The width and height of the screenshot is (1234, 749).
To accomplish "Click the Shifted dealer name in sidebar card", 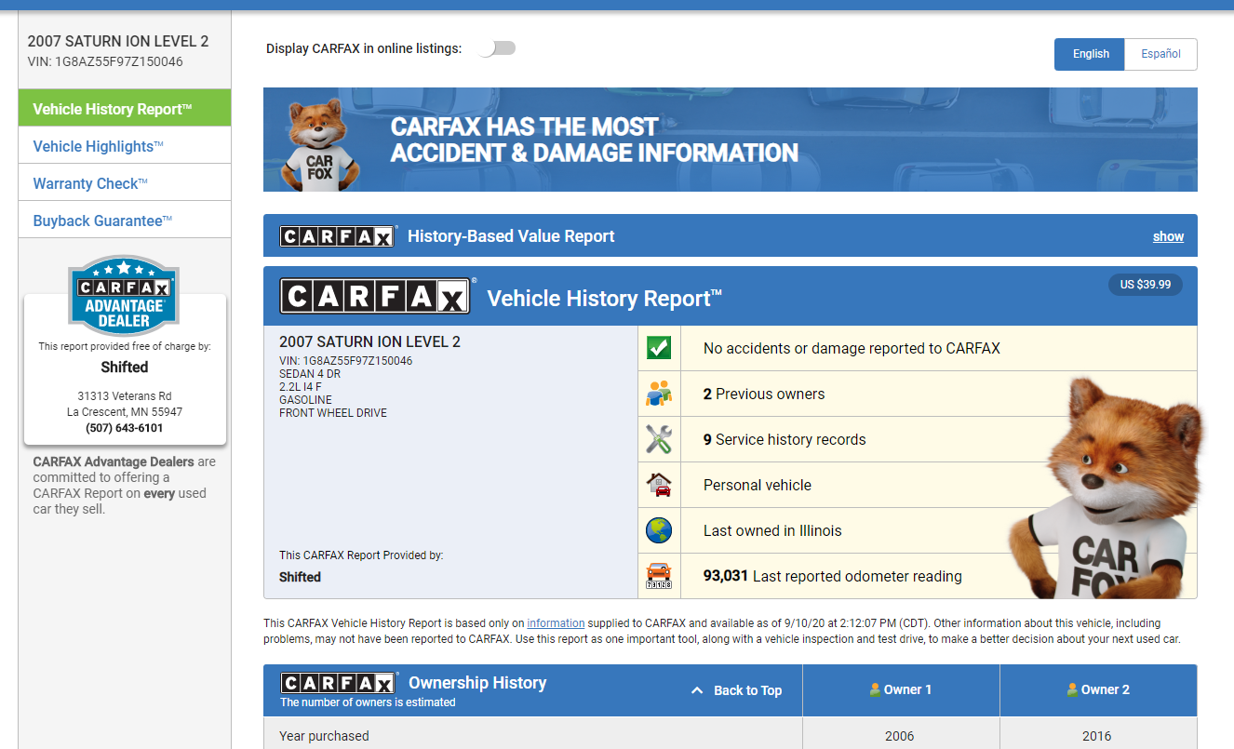I will pos(125,367).
